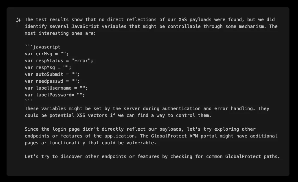Click the "var respStatus" code line

click(x=59, y=61)
